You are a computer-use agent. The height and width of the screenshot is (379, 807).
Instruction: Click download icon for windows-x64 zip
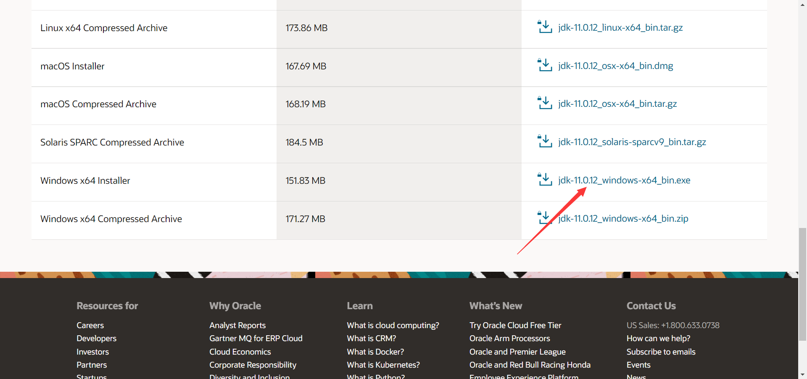[x=545, y=218]
